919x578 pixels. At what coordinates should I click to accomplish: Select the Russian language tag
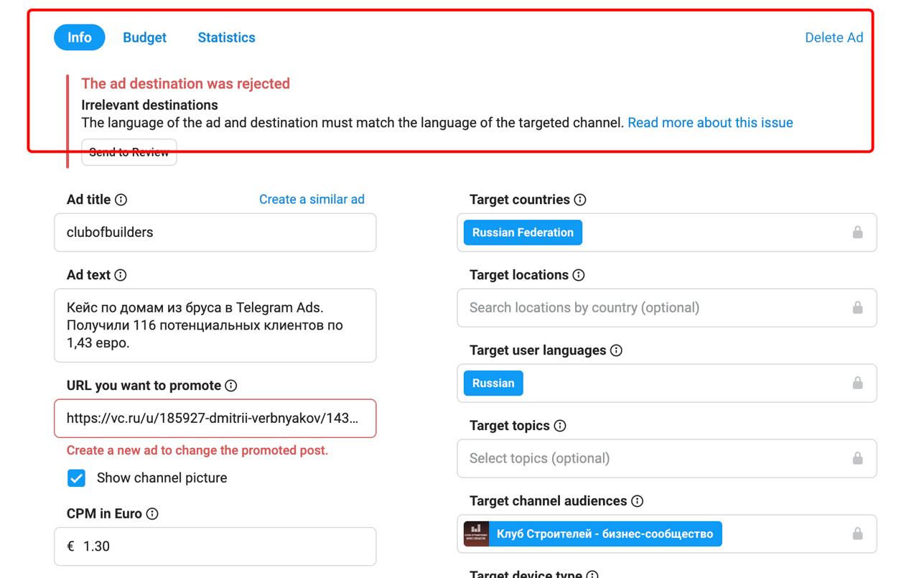click(x=493, y=383)
